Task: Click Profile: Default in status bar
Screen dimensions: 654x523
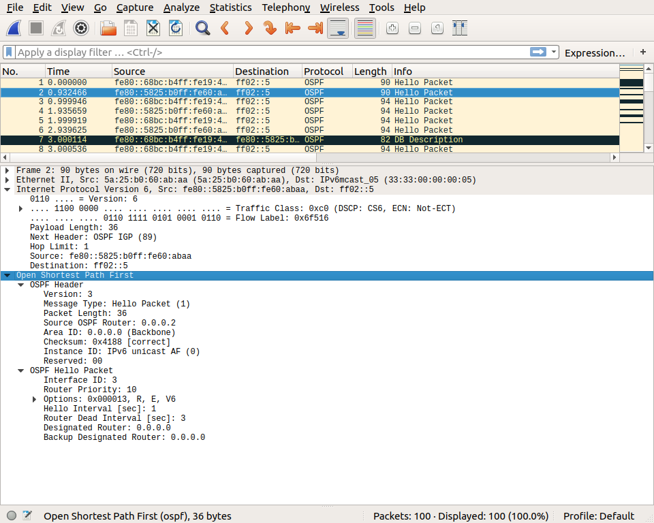Action: pos(599,516)
